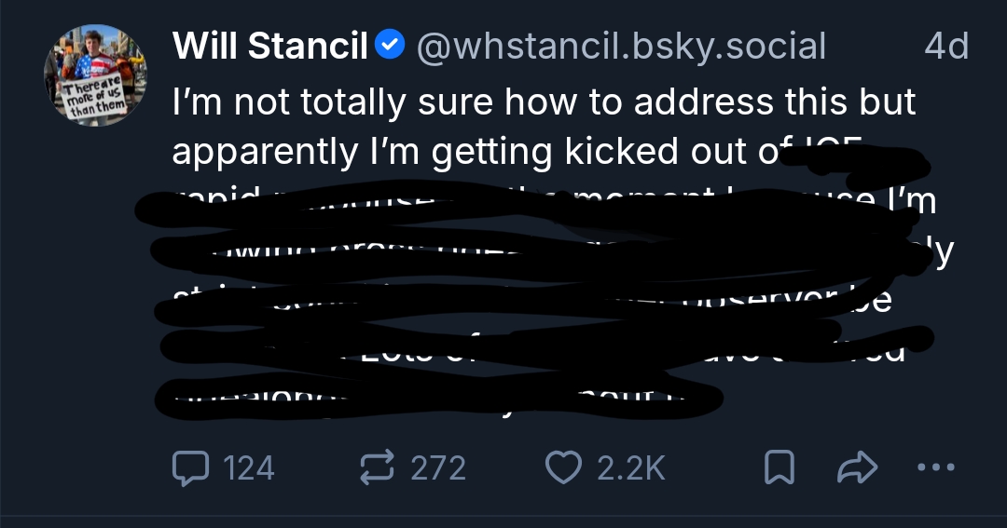
Task: Click the 2.2K likes count
Action: tap(631, 467)
